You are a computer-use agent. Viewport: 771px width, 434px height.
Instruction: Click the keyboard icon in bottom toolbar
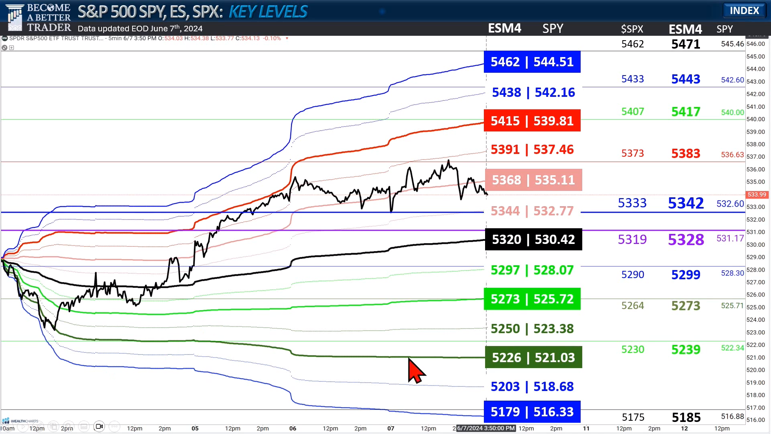click(x=84, y=426)
